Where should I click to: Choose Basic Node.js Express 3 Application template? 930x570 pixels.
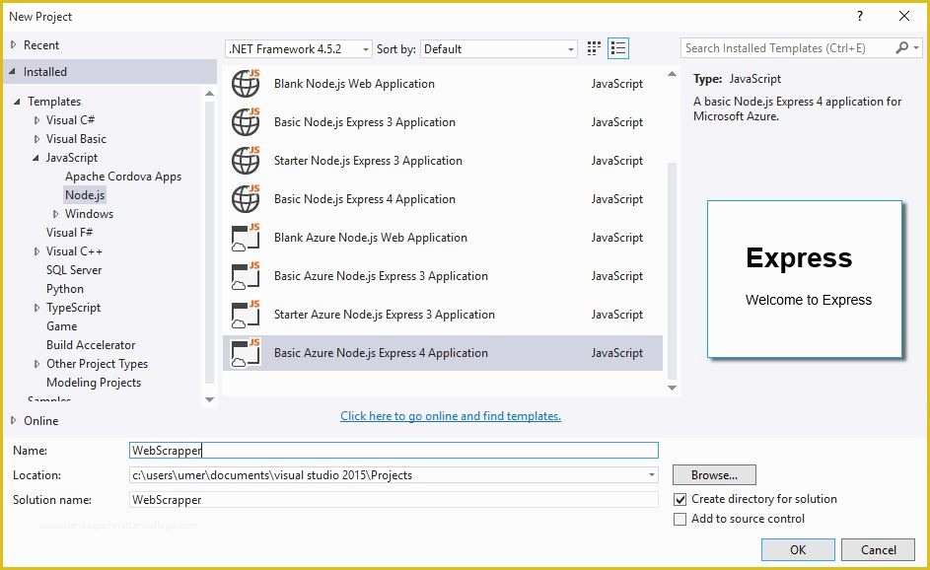click(x=443, y=122)
